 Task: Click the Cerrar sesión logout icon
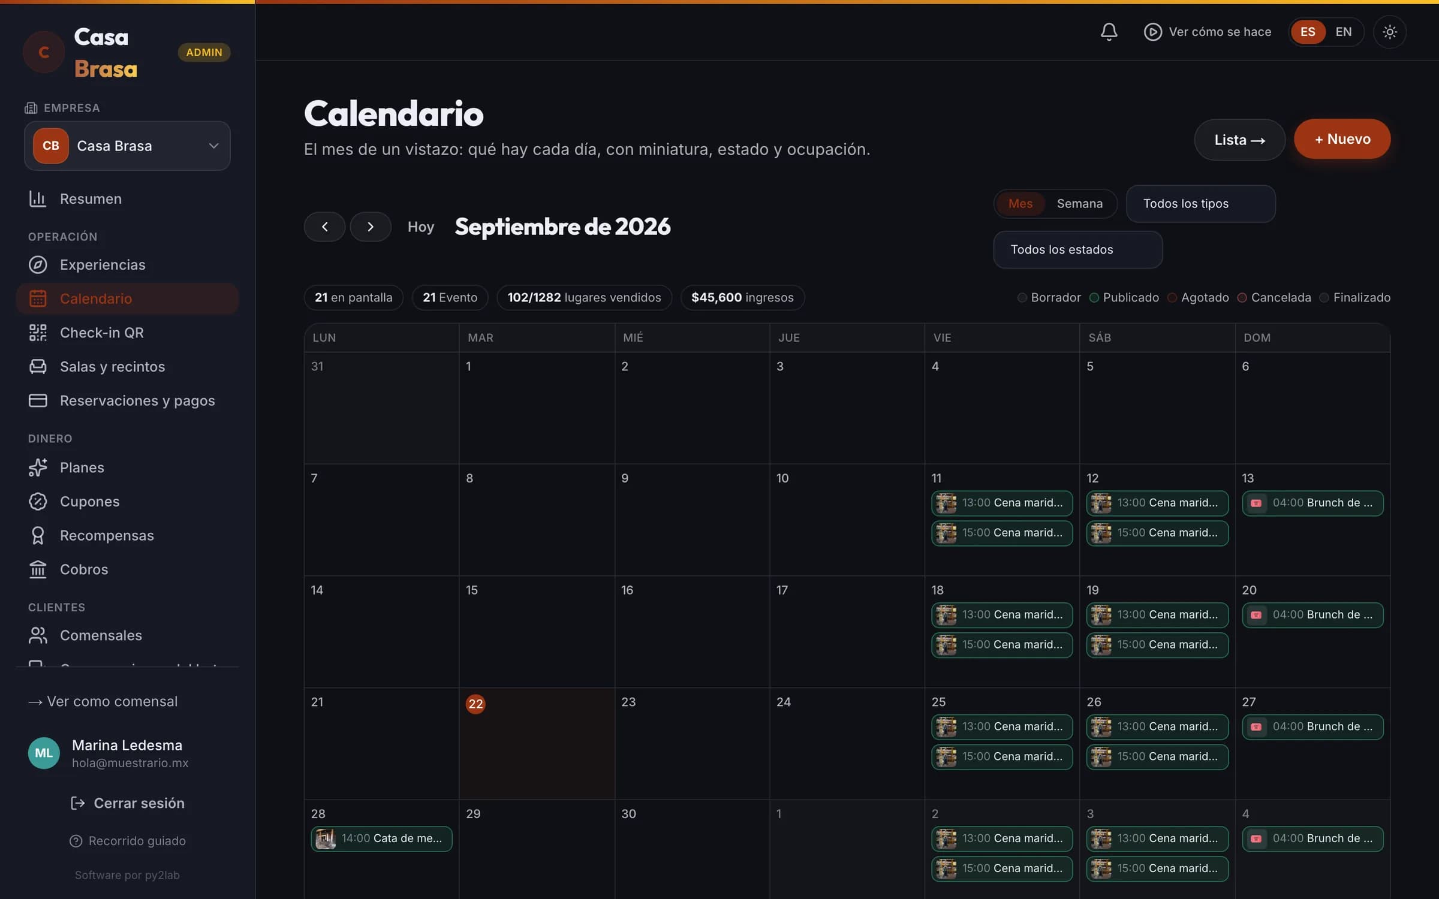coord(77,803)
